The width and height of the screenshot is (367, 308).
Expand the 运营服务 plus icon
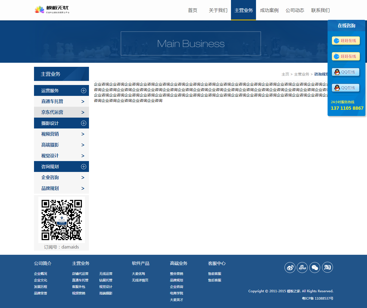click(84, 91)
